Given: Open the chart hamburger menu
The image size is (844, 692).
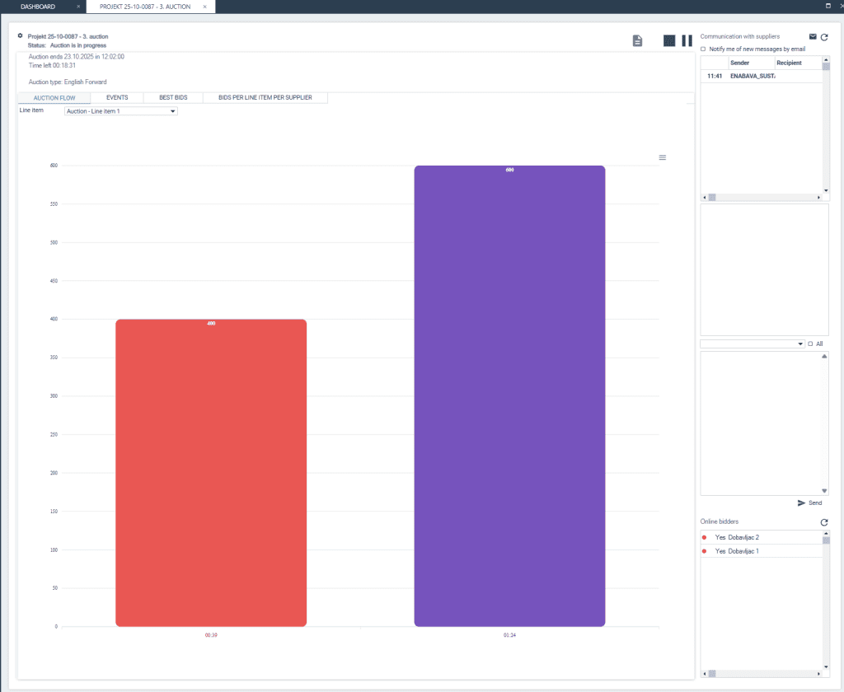Looking at the screenshot, I should (x=663, y=157).
